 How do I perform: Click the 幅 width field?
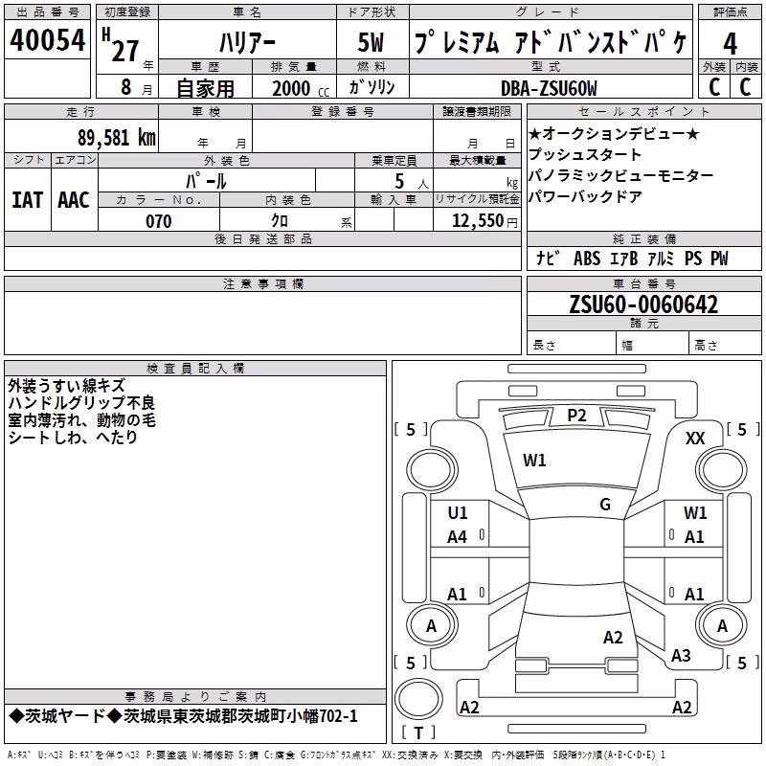pos(652,345)
